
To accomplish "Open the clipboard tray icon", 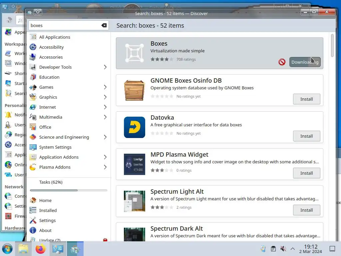I will click(x=273, y=249).
